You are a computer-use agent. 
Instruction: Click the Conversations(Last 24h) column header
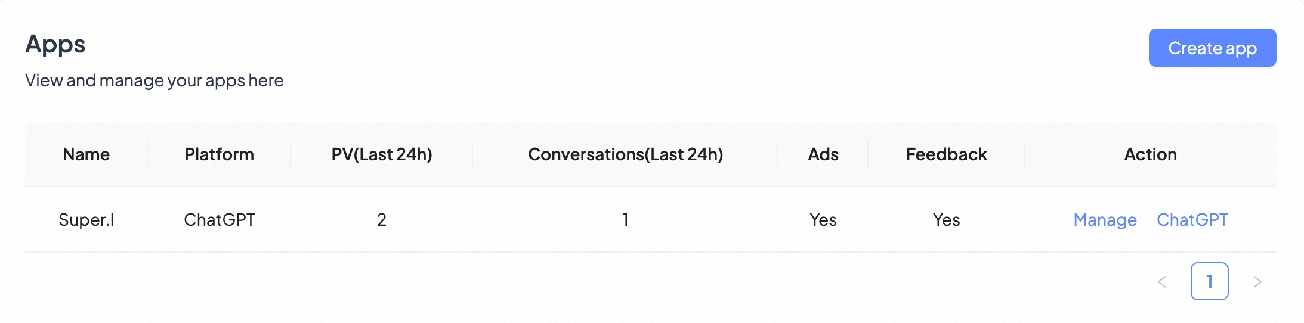[x=625, y=154]
